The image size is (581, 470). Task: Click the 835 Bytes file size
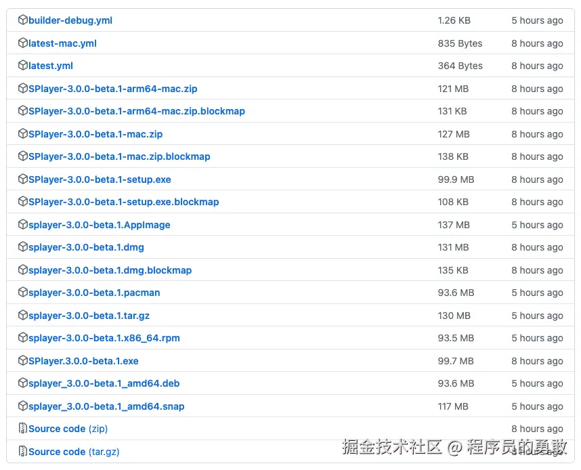click(460, 43)
